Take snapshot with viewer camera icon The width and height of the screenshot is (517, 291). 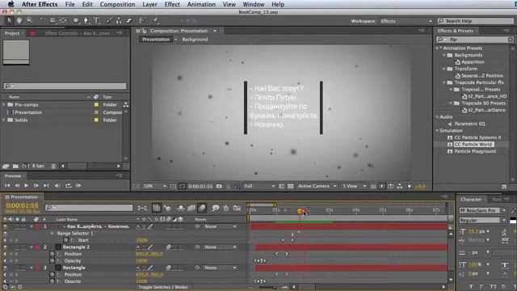(219, 187)
